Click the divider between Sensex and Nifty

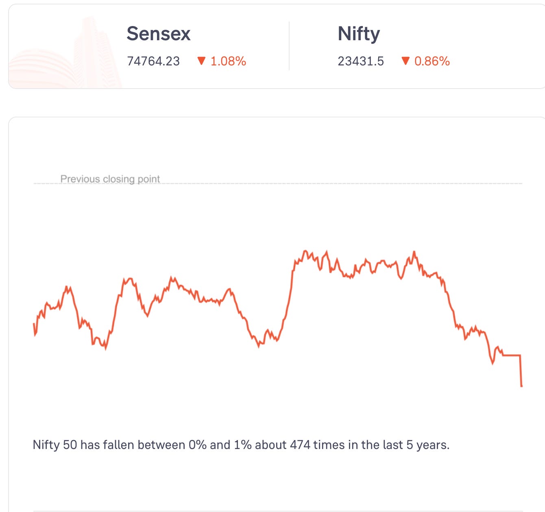[x=289, y=46]
